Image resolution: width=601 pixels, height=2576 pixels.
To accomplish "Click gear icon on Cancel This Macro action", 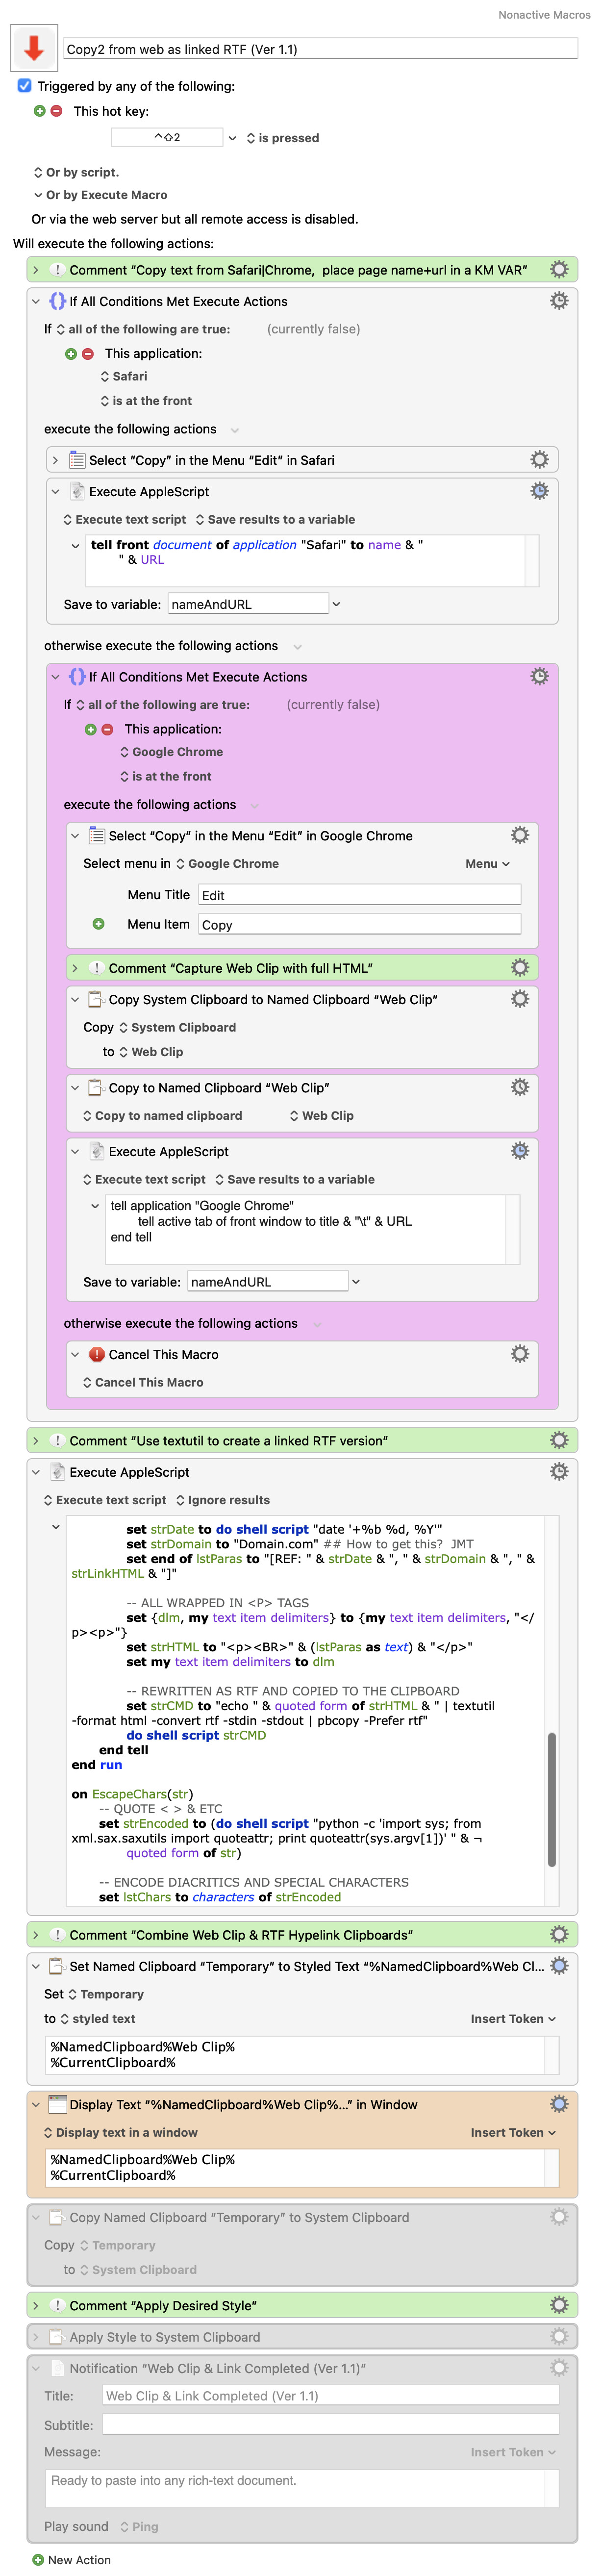I will [x=519, y=1353].
